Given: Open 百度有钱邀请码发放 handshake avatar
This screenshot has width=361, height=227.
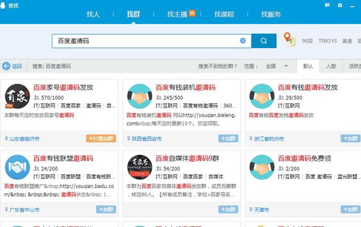Looking at the screenshot, I should (x=262, y=96).
